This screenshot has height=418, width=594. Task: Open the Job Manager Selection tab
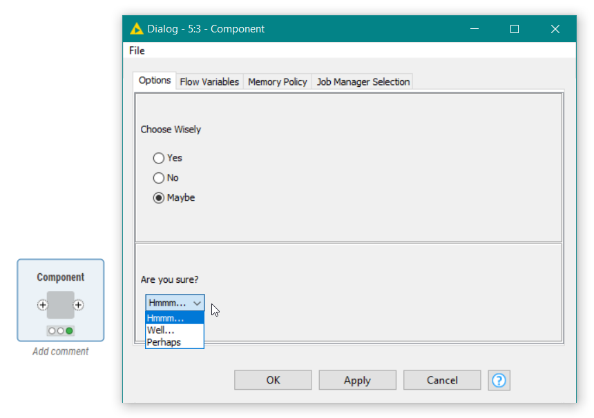pos(362,81)
